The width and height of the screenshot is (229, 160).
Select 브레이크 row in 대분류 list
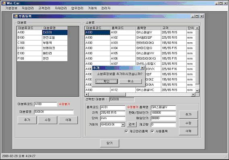[x=42, y=48]
